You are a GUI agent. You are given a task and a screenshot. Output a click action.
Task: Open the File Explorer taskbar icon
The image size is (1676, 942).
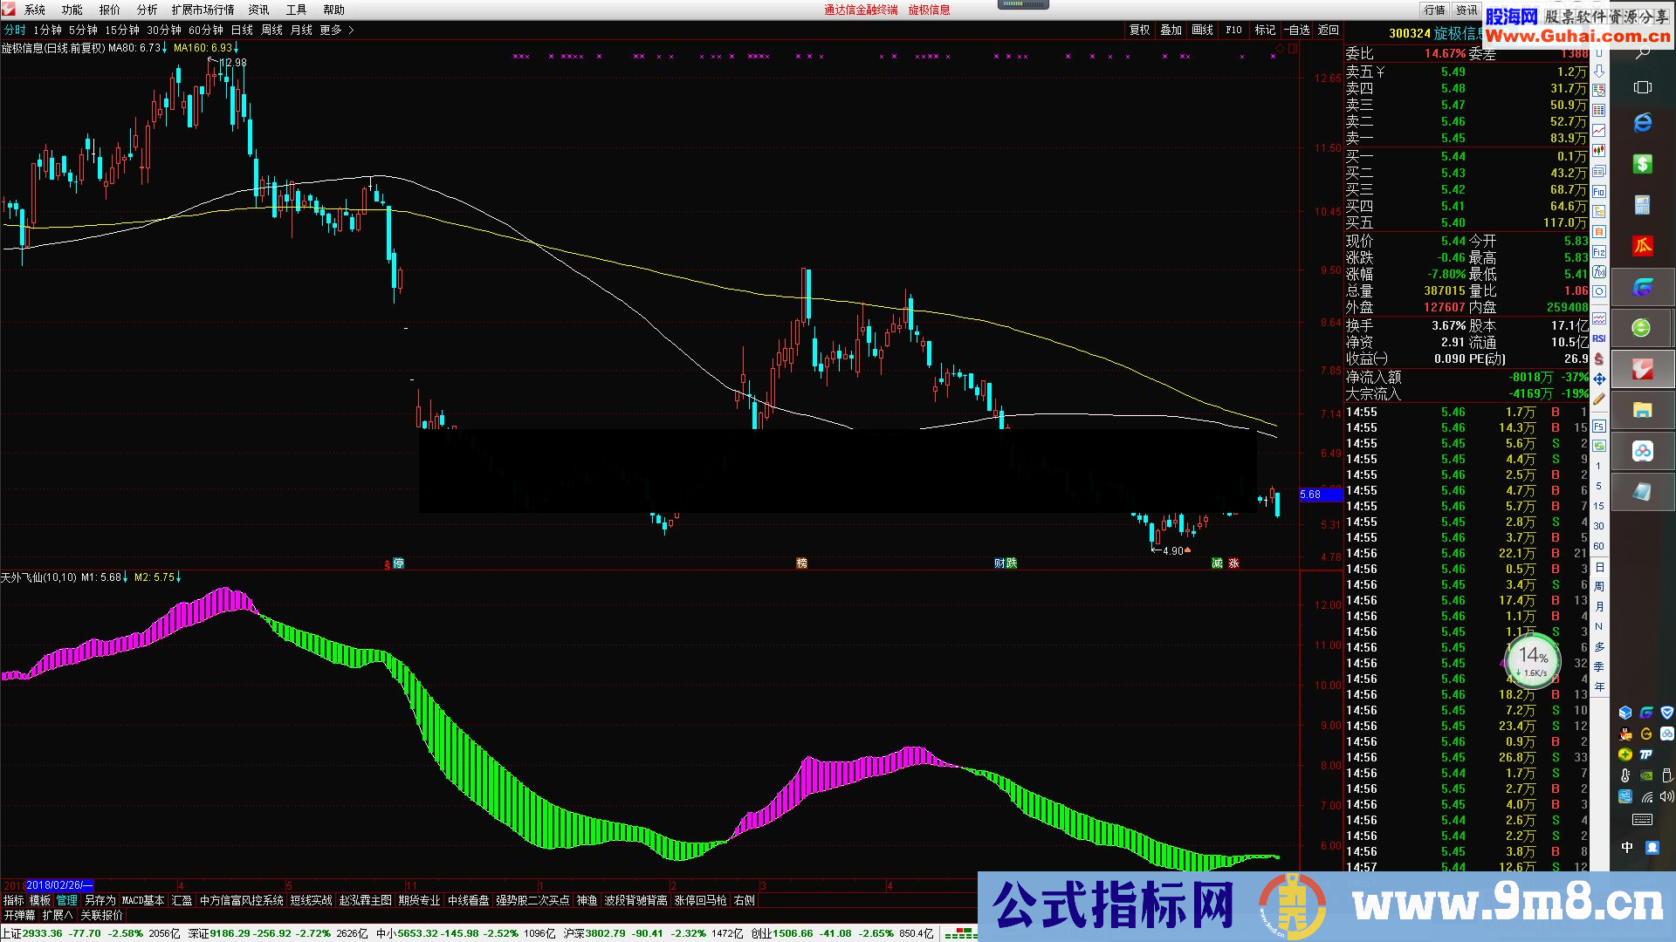[1642, 410]
